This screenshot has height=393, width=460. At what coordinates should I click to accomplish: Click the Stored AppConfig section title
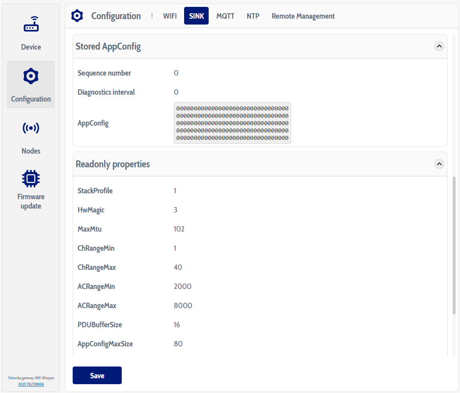click(x=108, y=47)
